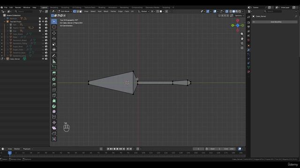The width and height of the screenshot is (300, 168).
Task: Select the Select Box tool
Action: [x=54, y=21]
